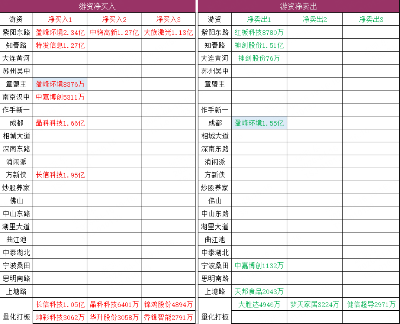This screenshot has height=324, width=400.
Task: Select 苏州吴中 in the 游资净买入 table
Action: [x=16, y=71]
